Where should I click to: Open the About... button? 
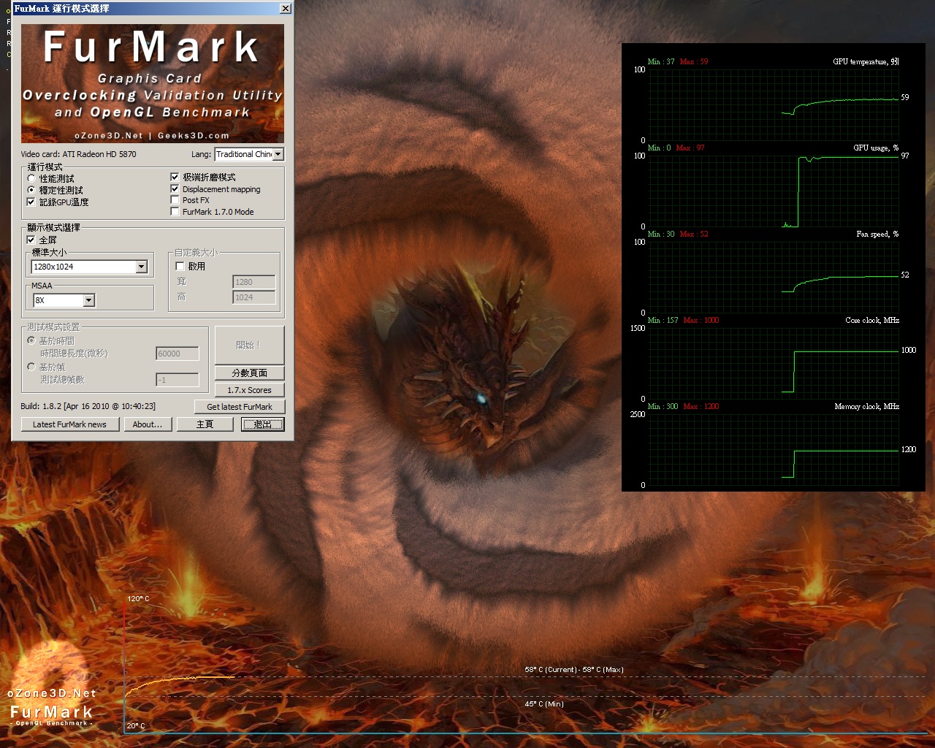coord(148,424)
